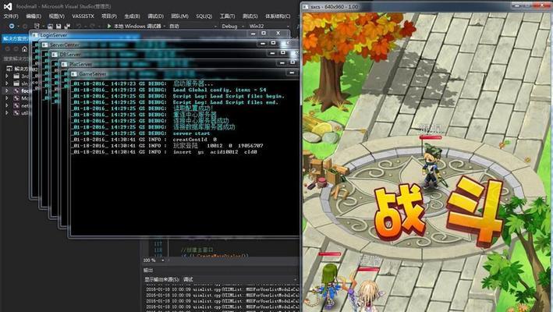Click the redo toolbar icon
Viewport: 553px width, 312px height.
[92, 26]
